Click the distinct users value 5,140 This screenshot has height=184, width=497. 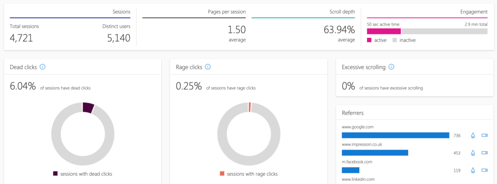[x=118, y=38]
